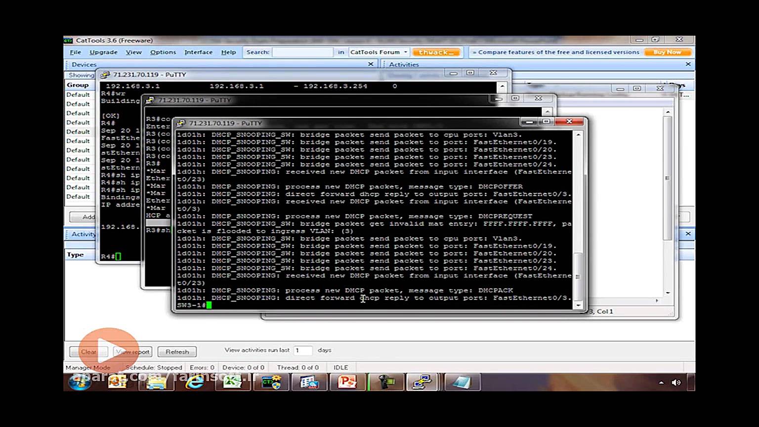The height and width of the screenshot is (427, 759).
Task: Open the notepad taskbar icon
Action: point(462,382)
